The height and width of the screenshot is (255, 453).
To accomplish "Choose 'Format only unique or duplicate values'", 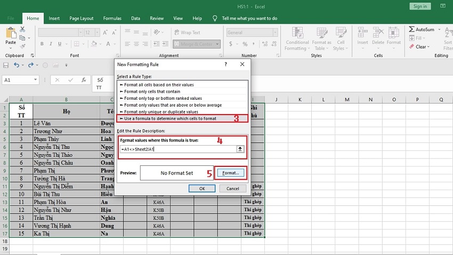I will (161, 111).
